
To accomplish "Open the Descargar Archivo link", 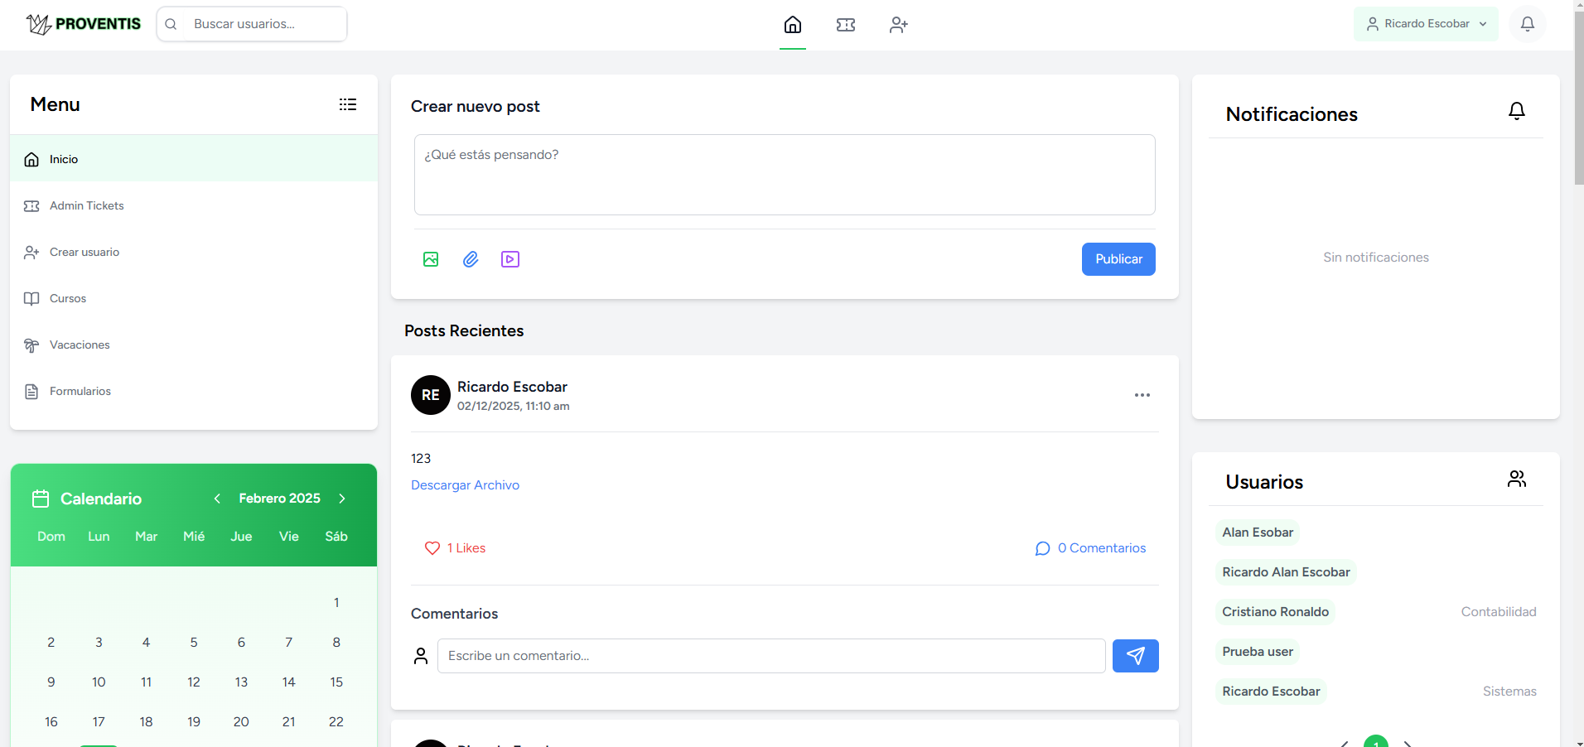I will pyautogui.click(x=465, y=484).
